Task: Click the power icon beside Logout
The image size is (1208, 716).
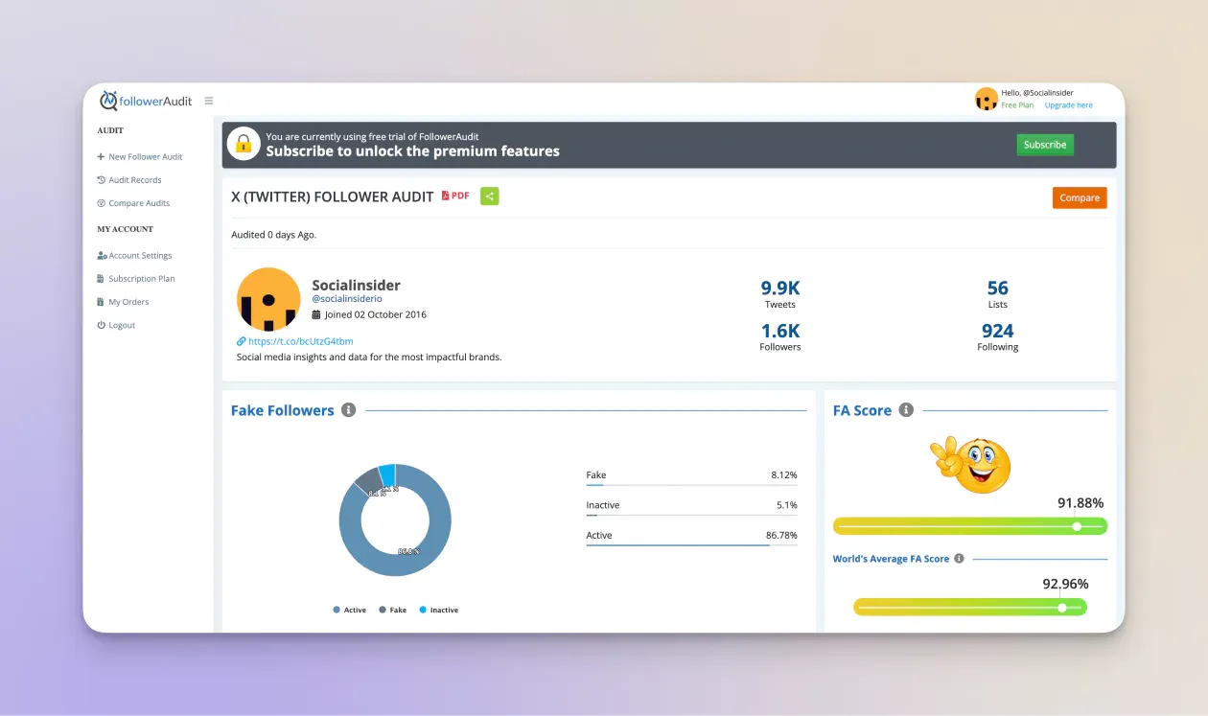Action: (x=101, y=325)
